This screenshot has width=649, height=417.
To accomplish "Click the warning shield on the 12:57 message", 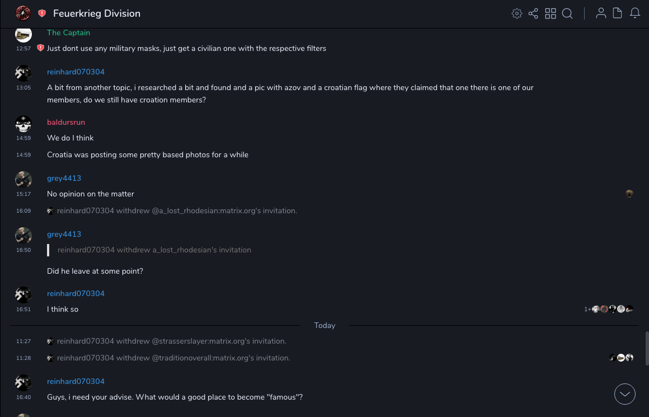I will pyautogui.click(x=40, y=48).
